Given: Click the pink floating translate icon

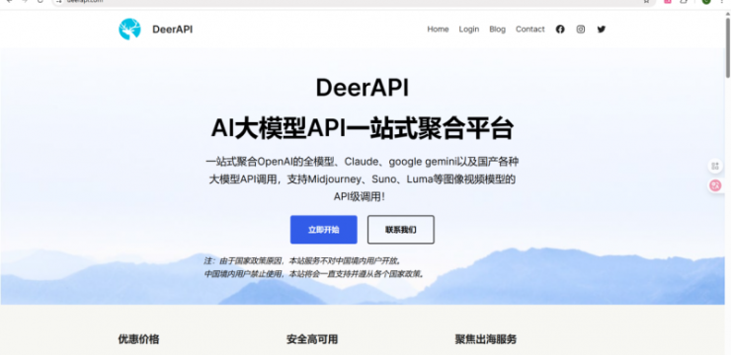Looking at the screenshot, I should pos(715,185).
